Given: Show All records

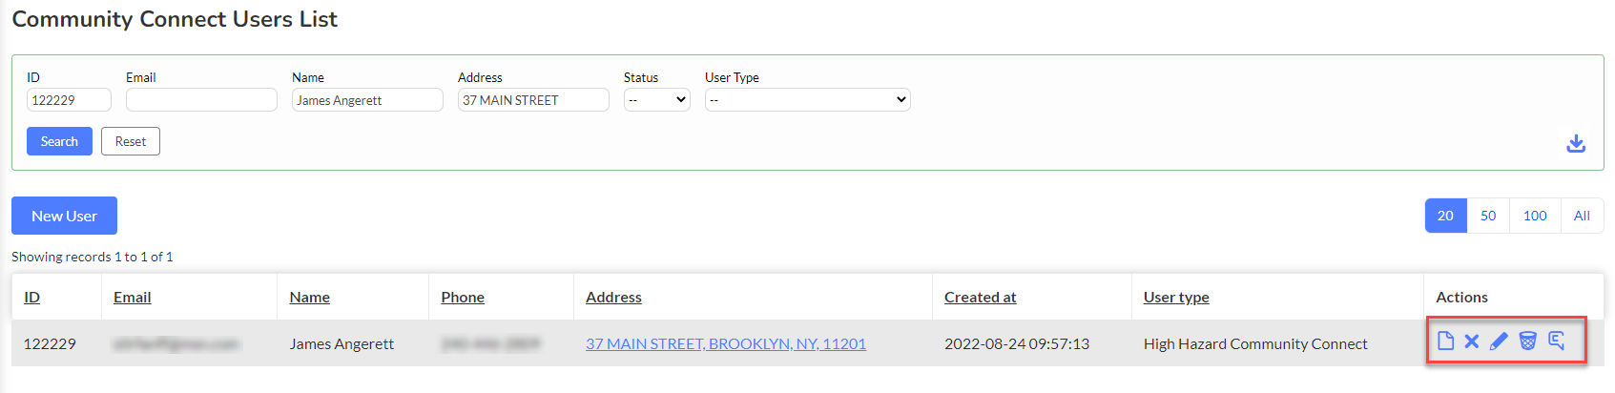Looking at the screenshot, I should tap(1582, 216).
